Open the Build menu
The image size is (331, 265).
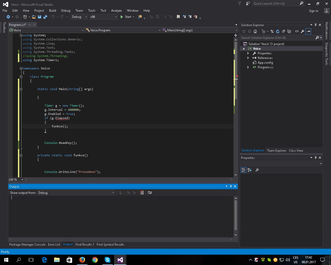tap(52, 11)
